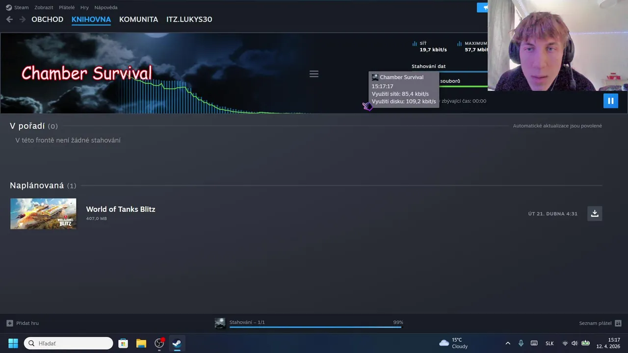This screenshot has height=353, width=628.
Task: Click the volume speaker tray icon
Action: pos(575,343)
